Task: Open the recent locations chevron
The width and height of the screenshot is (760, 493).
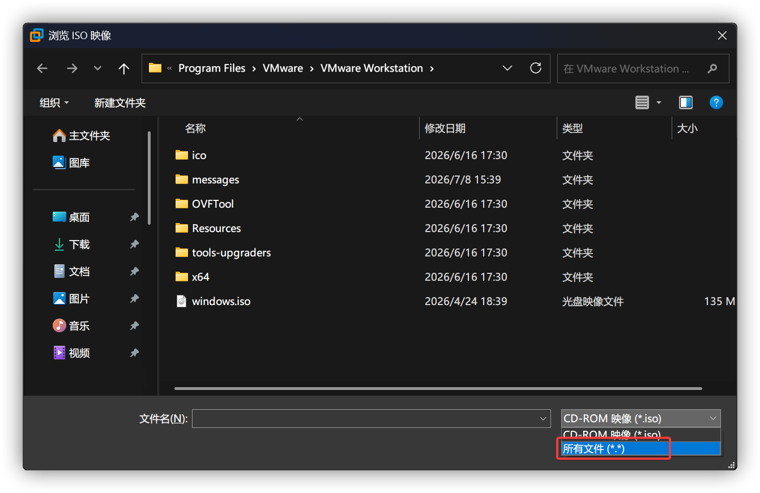Action: [97, 68]
